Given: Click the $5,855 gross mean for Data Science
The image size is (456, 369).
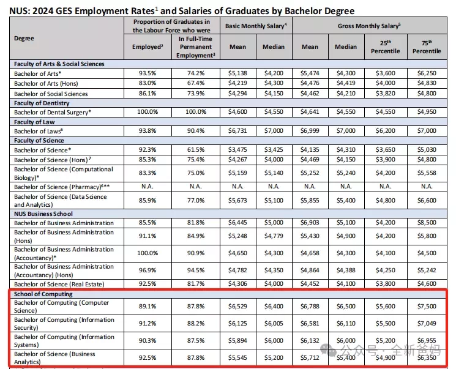Looking at the screenshot, I should tap(310, 201).
